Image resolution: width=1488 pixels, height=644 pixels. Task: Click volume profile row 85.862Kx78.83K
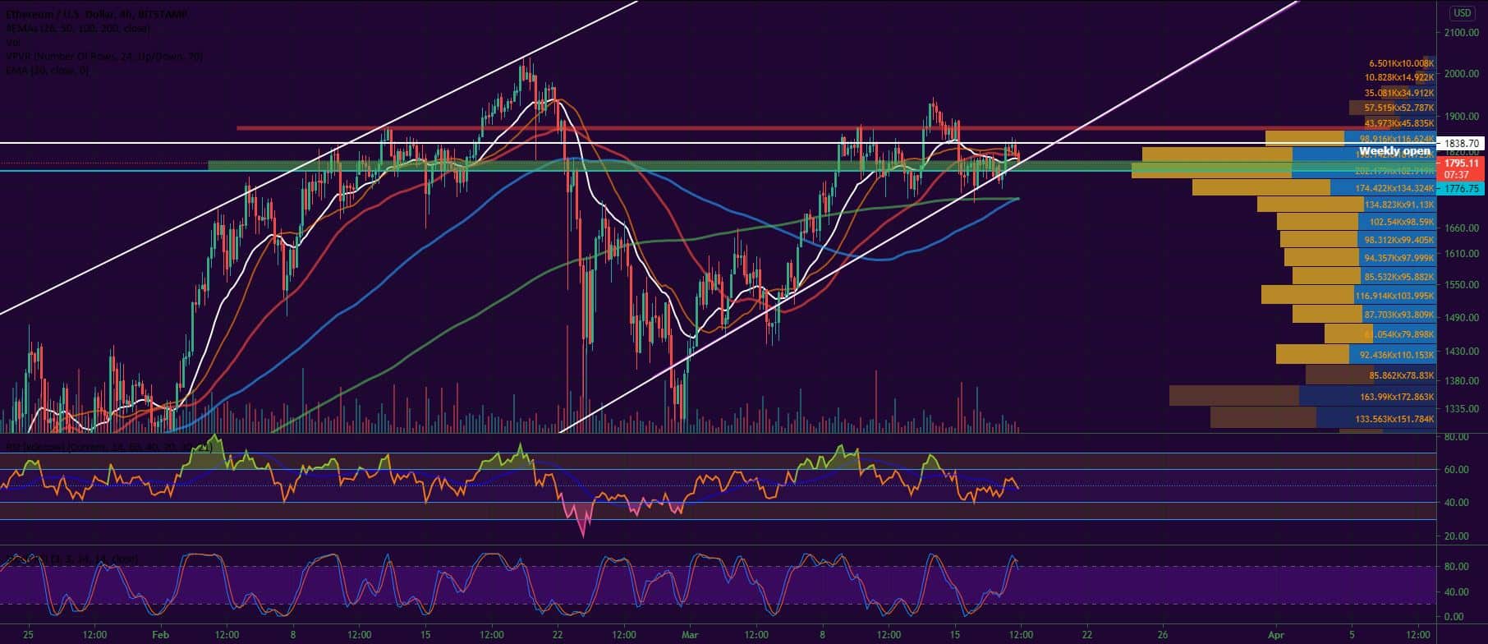1401,375
